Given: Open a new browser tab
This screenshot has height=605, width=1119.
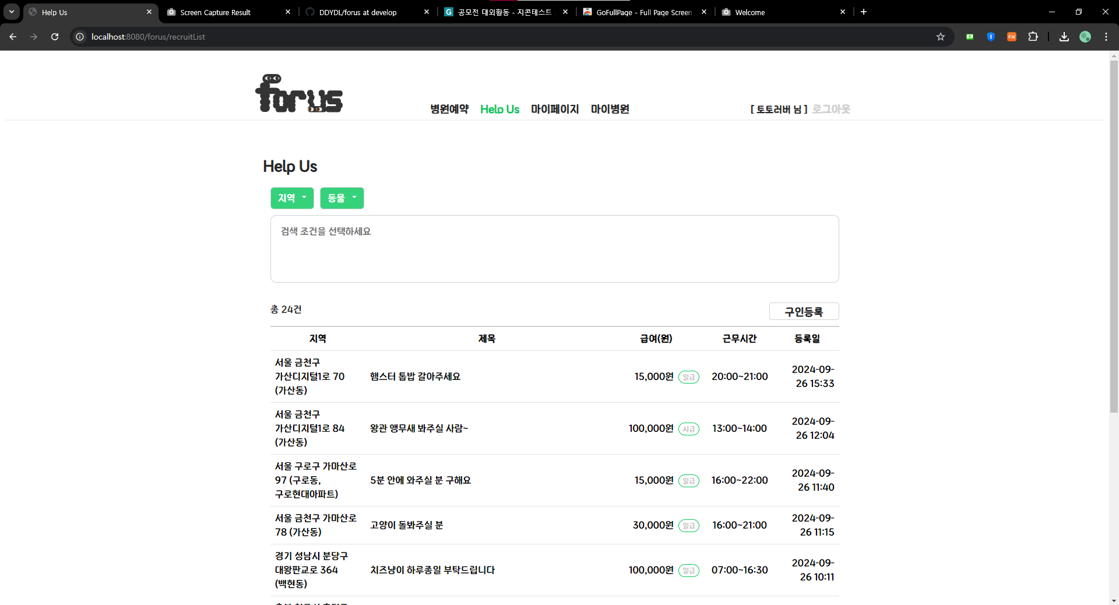Looking at the screenshot, I should [x=864, y=12].
